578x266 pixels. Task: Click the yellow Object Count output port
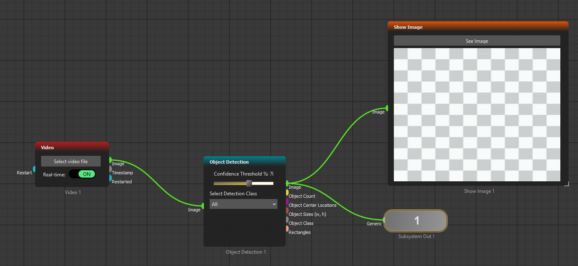287,192
